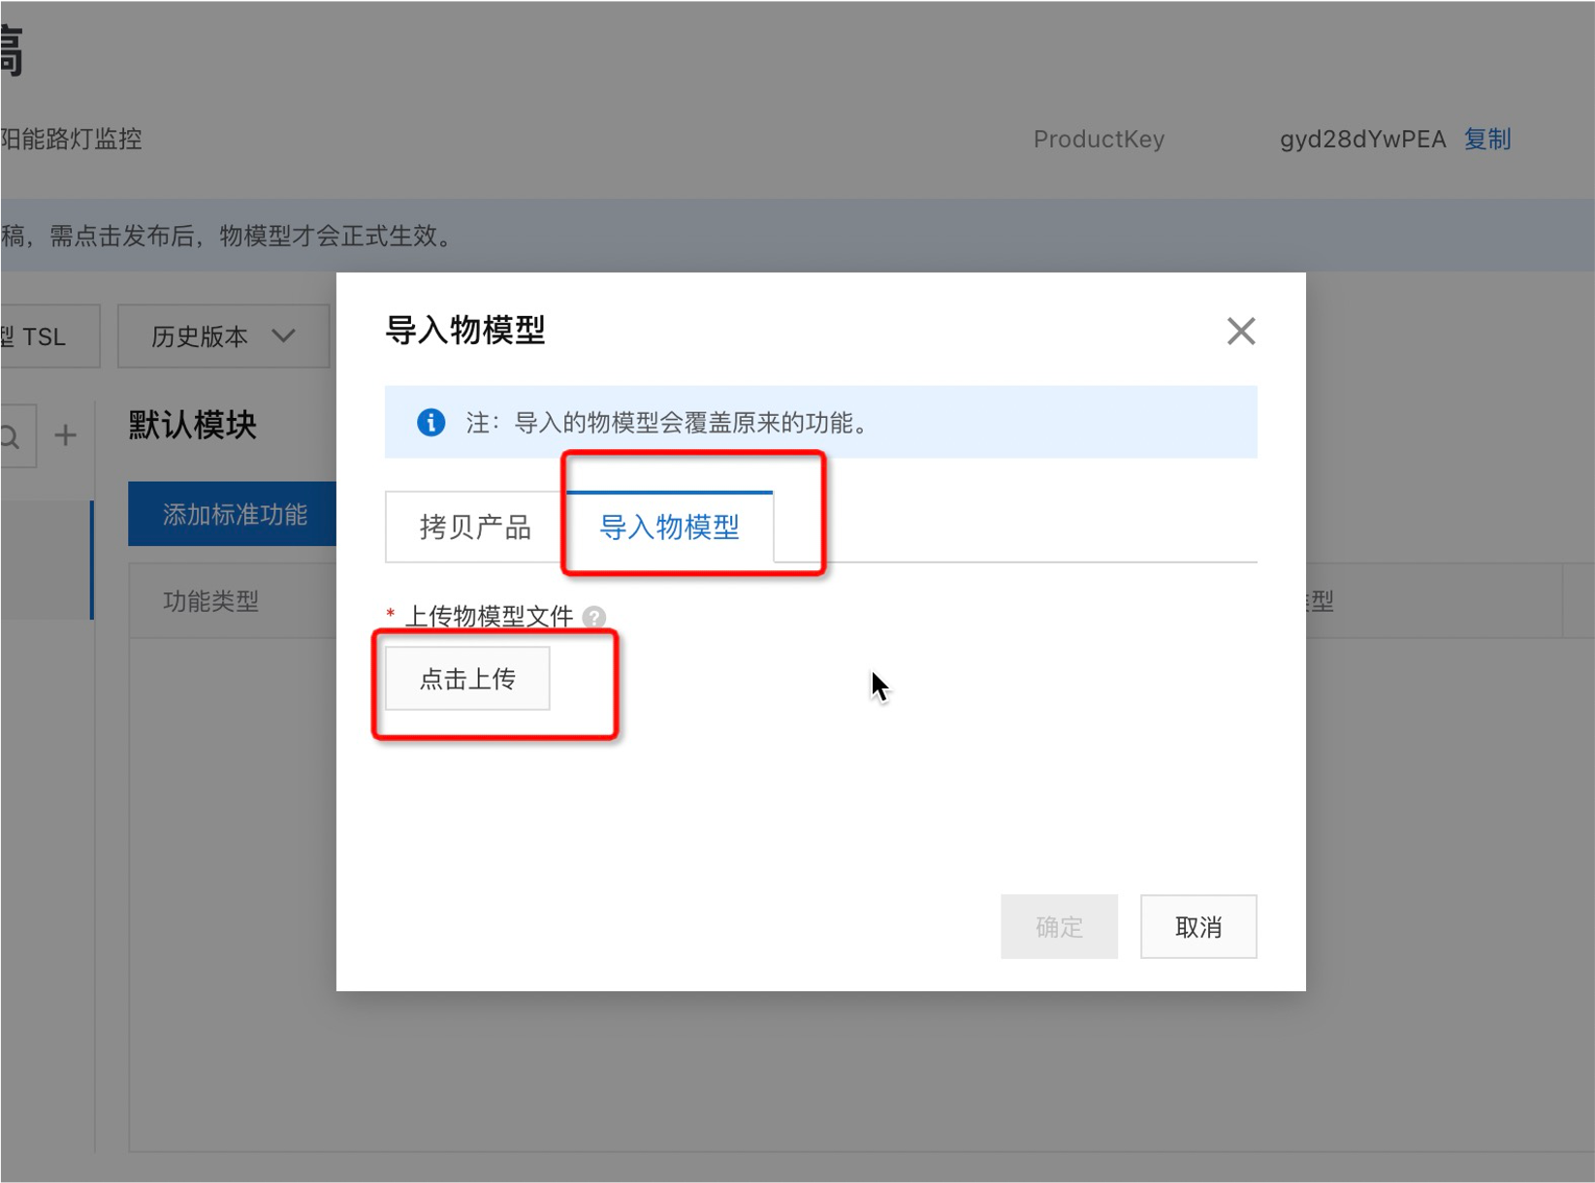Confirm with the 确定 button
The image size is (1595, 1183).
click(1059, 927)
